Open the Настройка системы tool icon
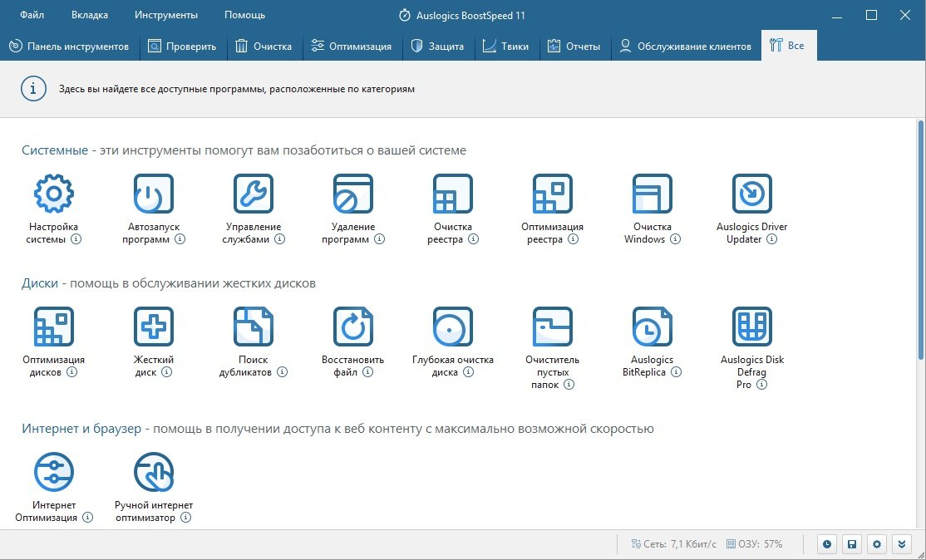926x560 pixels. 53,194
